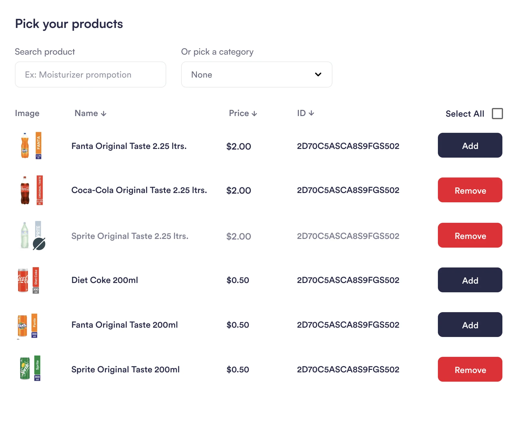
Task: Remove Sprite Original Taste 2.25 ltrs
Action: point(470,235)
